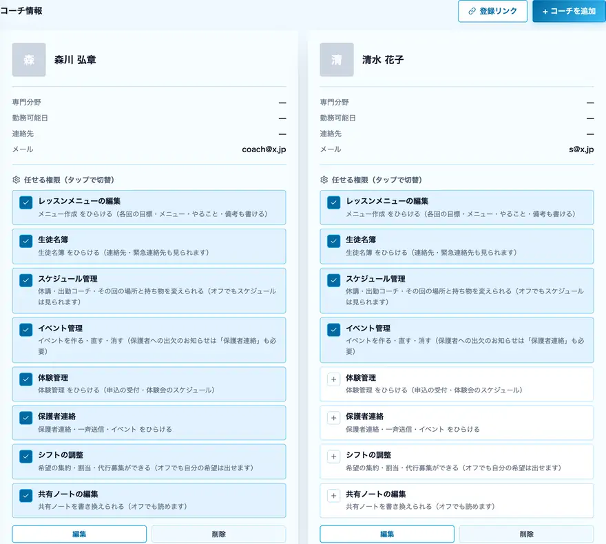
Task: Click 連絡先 label in 森川 弘章 card
Action: [23, 134]
